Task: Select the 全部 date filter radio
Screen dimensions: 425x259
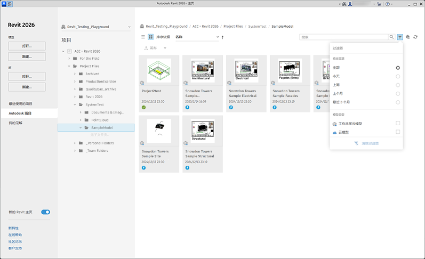Action: pyautogui.click(x=398, y=68)
